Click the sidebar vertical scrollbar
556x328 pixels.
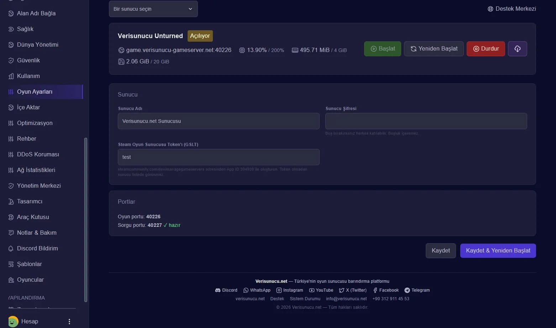tap(85, 220)
